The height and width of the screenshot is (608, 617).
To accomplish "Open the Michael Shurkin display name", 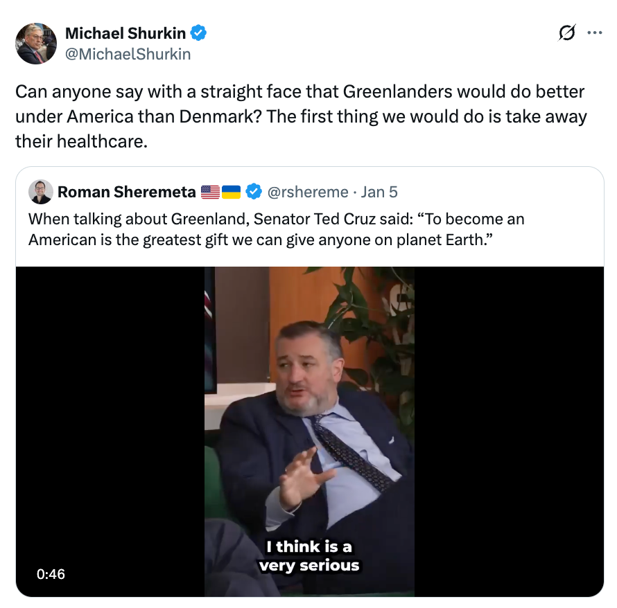I will pyautogui.click(x=125, y=33).
